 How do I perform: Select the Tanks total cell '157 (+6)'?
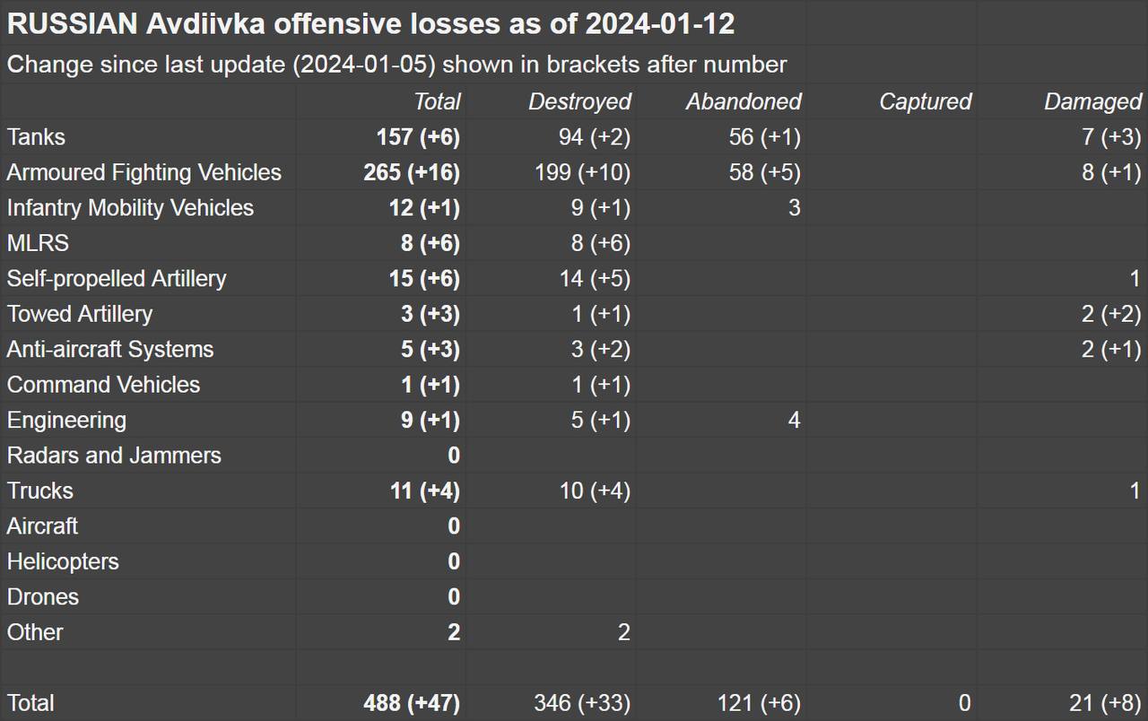pos(418,137)
